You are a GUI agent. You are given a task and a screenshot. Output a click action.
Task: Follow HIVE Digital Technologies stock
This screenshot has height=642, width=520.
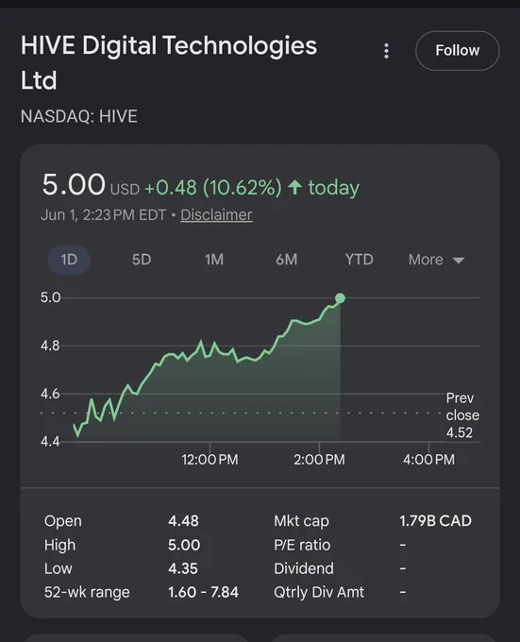pyautogui.click(x=458, y=51)
